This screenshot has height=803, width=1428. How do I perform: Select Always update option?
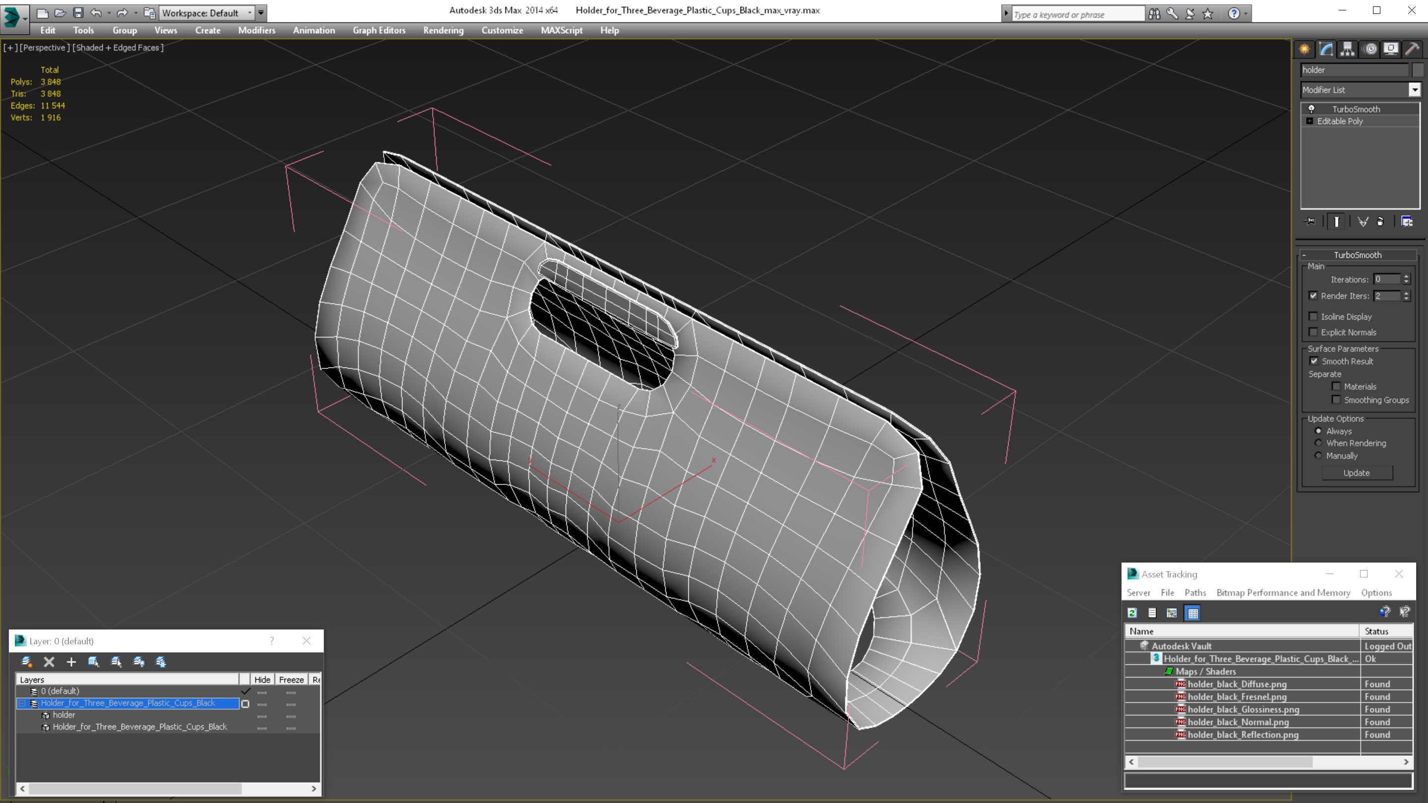pos(1319,431)
